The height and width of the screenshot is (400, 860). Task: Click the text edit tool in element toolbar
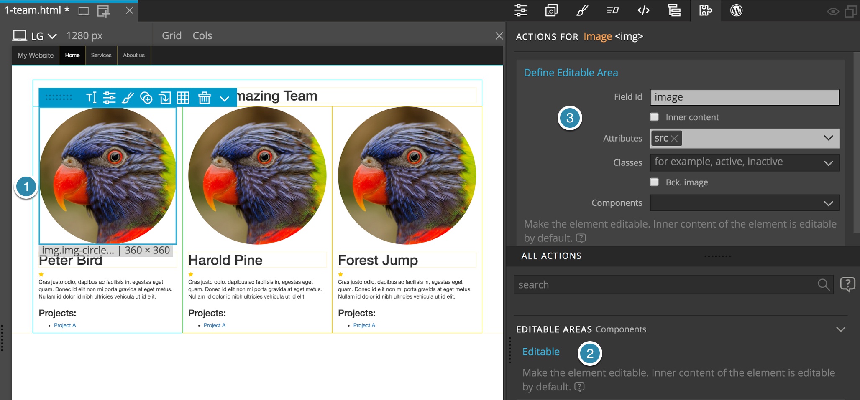(x=91, y=98)
